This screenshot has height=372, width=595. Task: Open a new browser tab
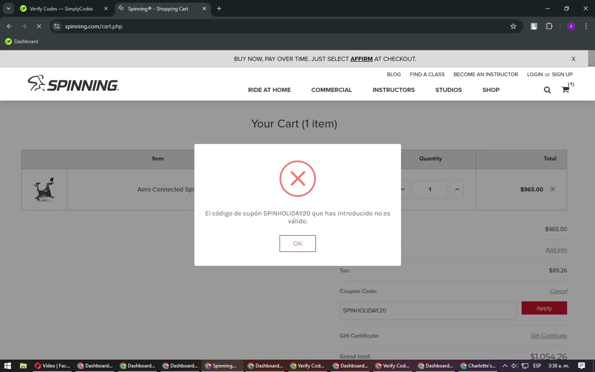pyautogui.click(x=219, y=9)
